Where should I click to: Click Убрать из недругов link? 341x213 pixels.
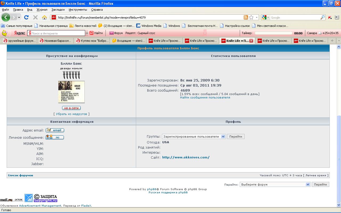pyautogui.click(x=71, y=114)
